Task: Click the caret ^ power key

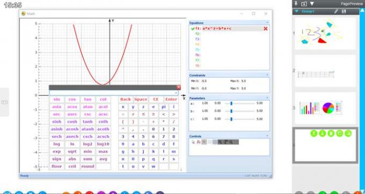Action: [123, 129]
